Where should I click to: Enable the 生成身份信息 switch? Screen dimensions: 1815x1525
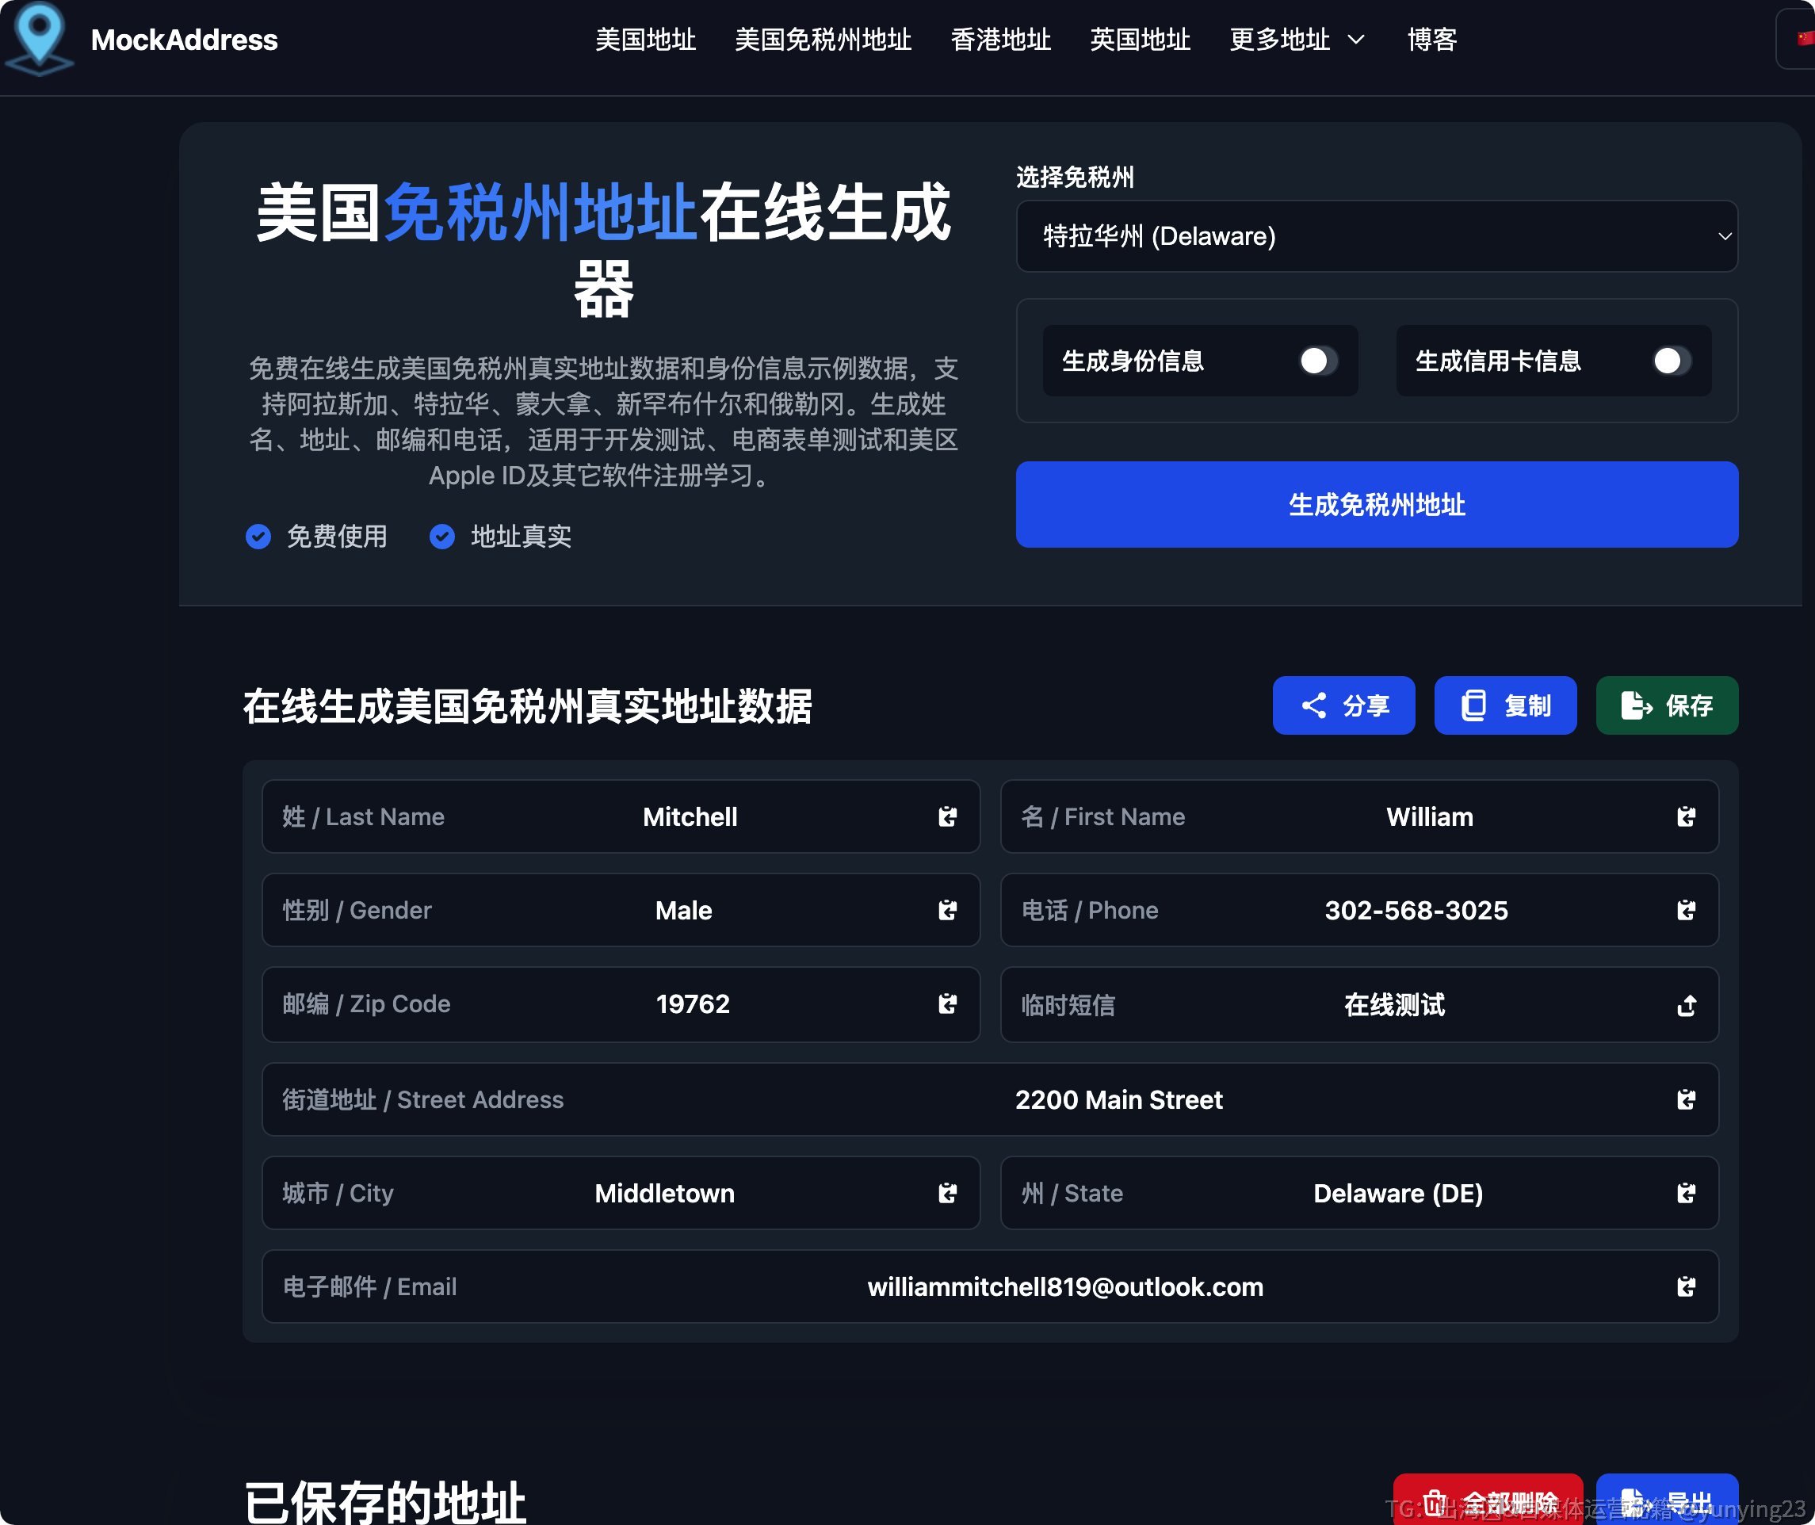1316,361
